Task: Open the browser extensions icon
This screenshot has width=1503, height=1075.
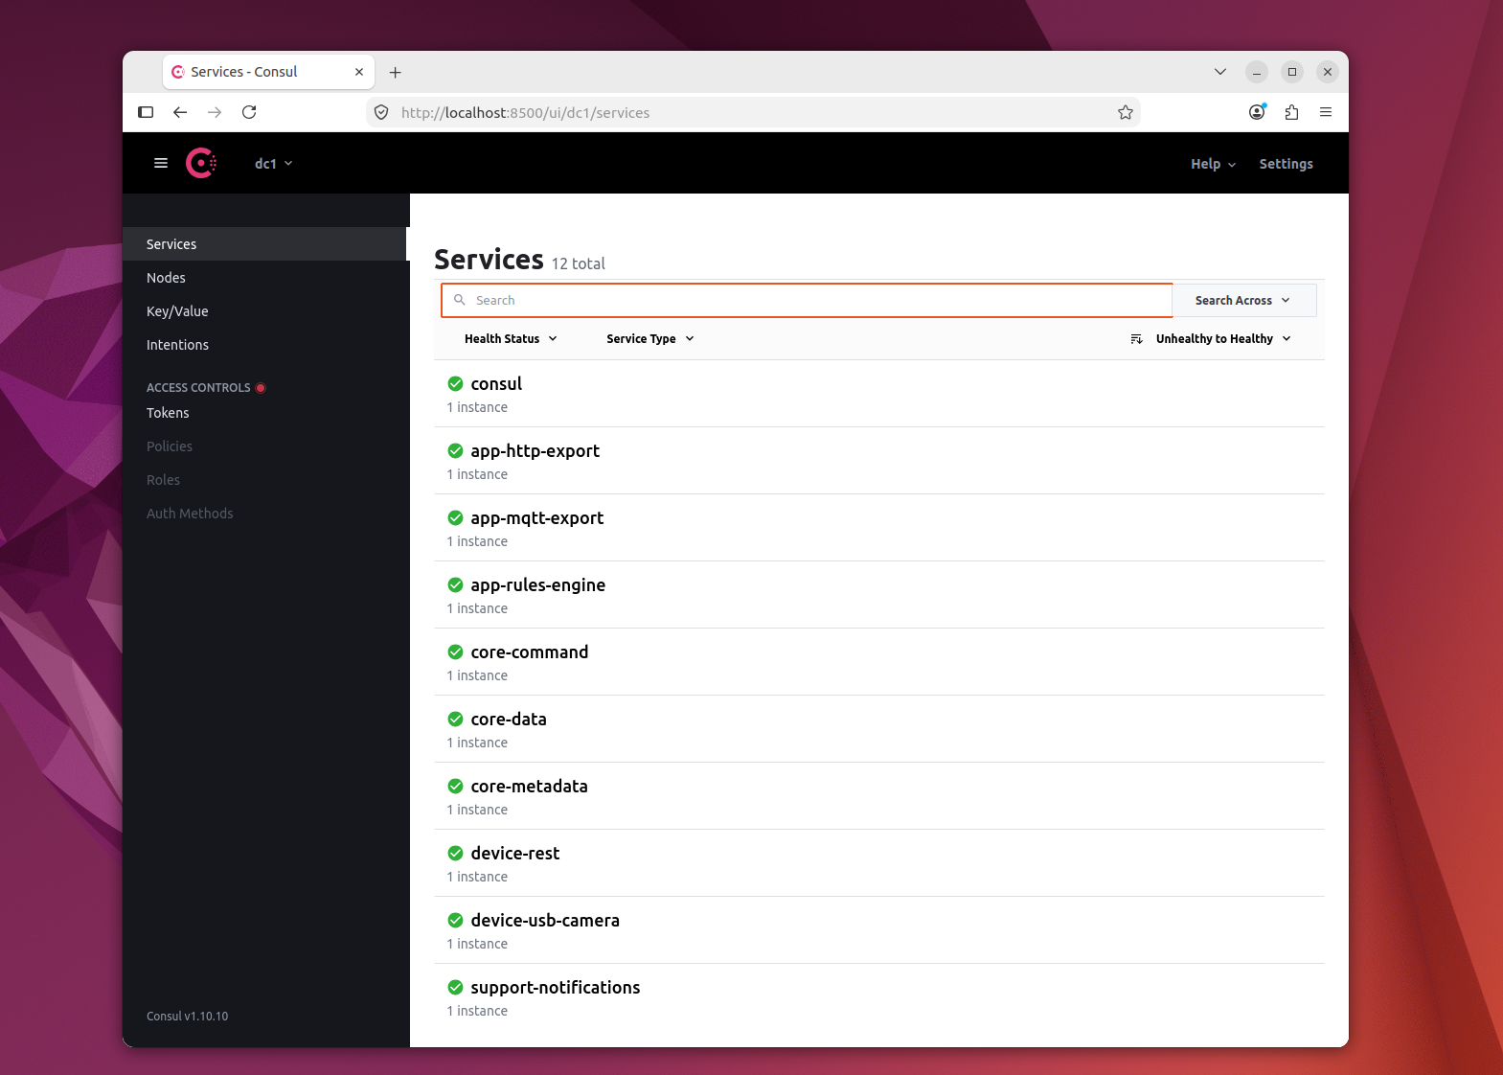Action: (x=1291, y=112)
